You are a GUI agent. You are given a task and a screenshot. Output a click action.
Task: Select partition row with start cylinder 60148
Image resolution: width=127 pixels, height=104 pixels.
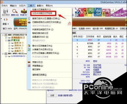point(99,57)
